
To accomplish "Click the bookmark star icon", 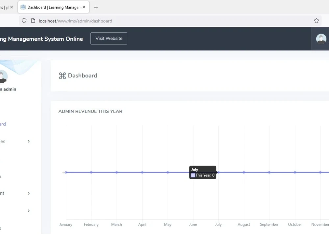I will tap(316, 20).
